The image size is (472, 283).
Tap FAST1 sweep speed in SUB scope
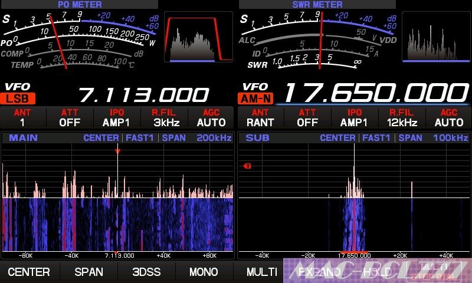[376, 138]
